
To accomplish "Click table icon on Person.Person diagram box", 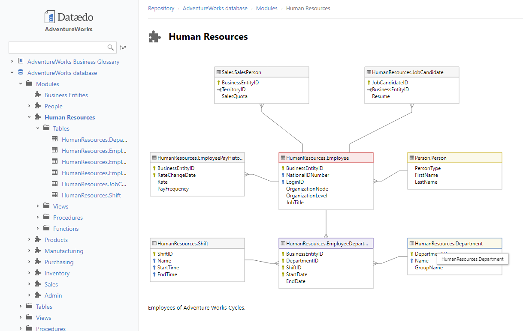I will pyautogui.click(x=411, y=158).
